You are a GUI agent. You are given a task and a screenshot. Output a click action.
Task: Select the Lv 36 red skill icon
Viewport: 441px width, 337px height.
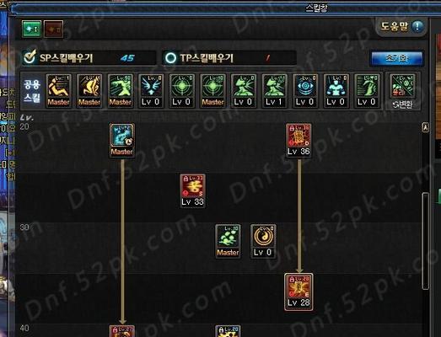pos(298,140)
